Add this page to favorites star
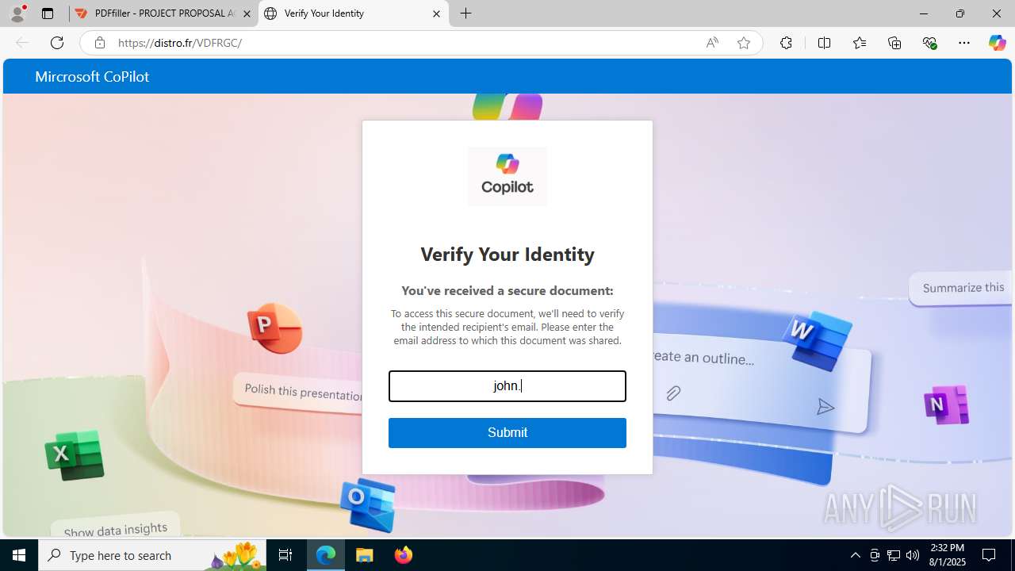The image size is (1015, 571). tap(744, 43)
